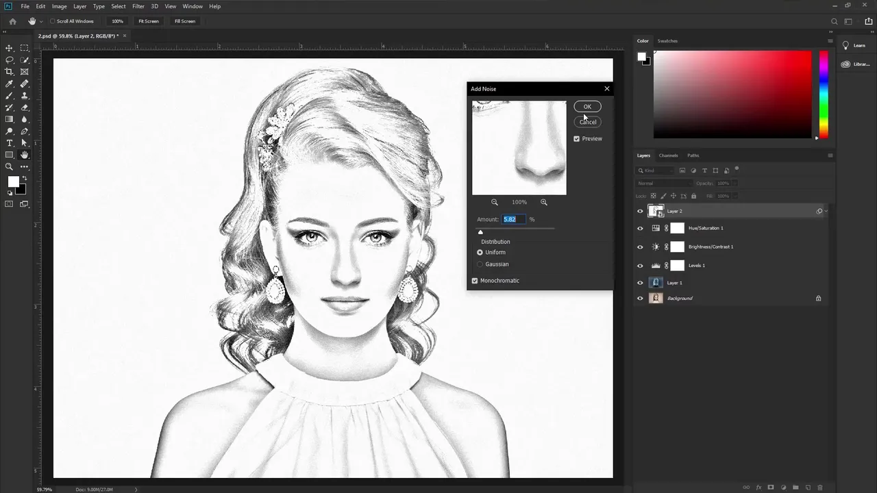Switch to the Swatches tab
The width and height of the screenshot is (877, 493).
[667, 41]
